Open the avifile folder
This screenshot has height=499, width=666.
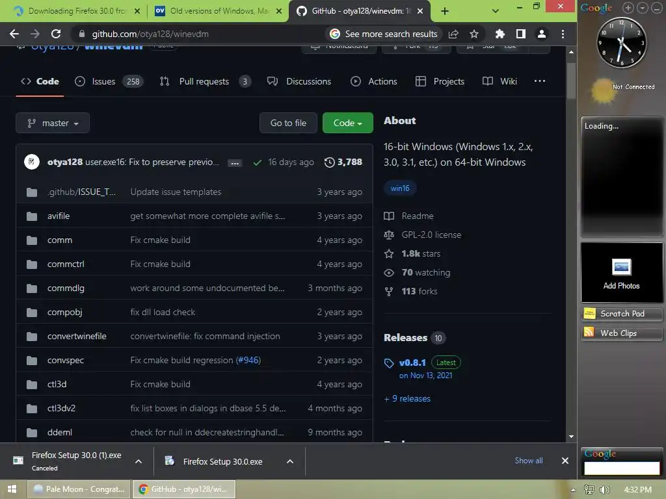click(x=59, y=216)
